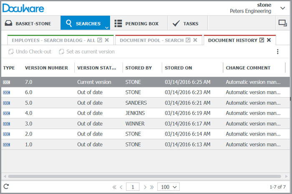Close the Employees search dialog tab
This screenshot has height=194, width=292.
pyautogui.click(x=107, y=40)
